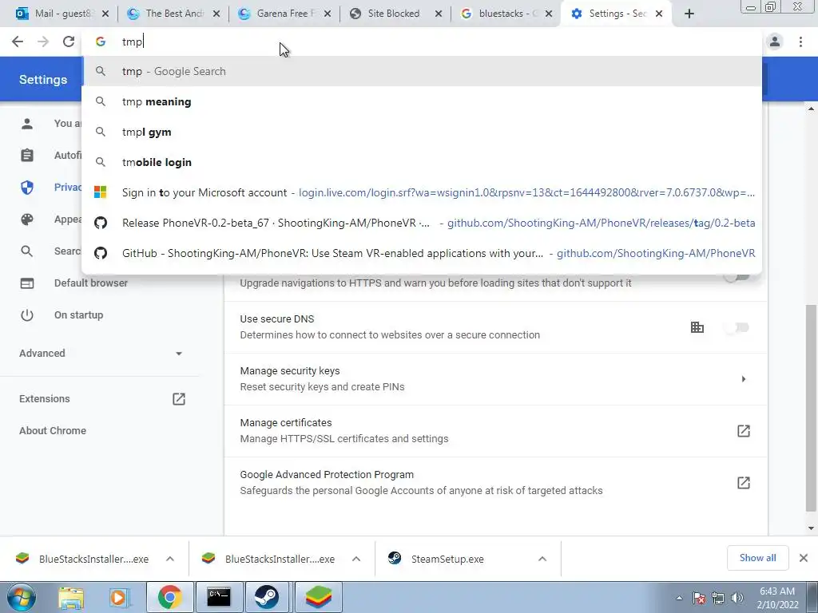Open Advanced Protection Program external link icon
The width and height of the screenshot is (818, 613).
744,483
